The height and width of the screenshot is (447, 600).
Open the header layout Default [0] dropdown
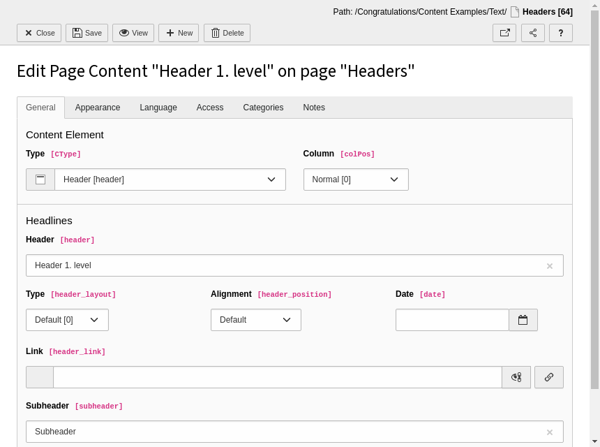click(67, 320)
